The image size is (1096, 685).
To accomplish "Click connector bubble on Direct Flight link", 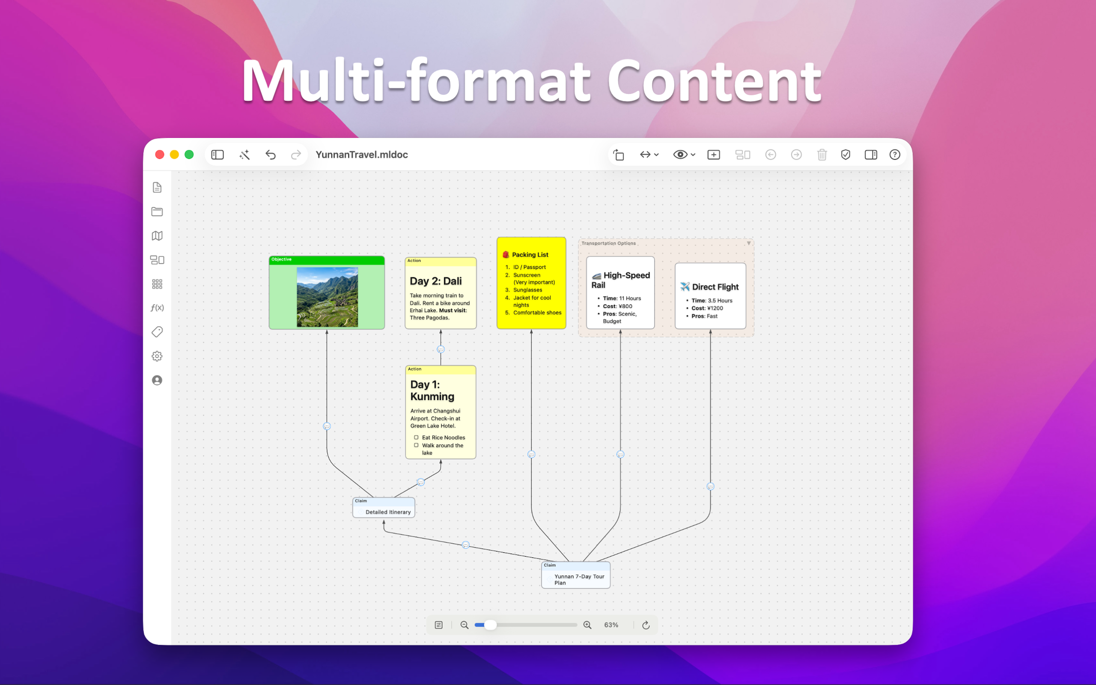I will pos(710,486).
